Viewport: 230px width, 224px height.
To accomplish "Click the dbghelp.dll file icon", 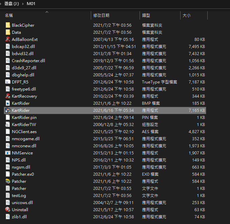I will click(x=8, y=75).
